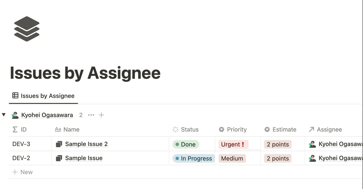Open the Sample Issue 2 page

pyautogui.click(x=87, y=144)
